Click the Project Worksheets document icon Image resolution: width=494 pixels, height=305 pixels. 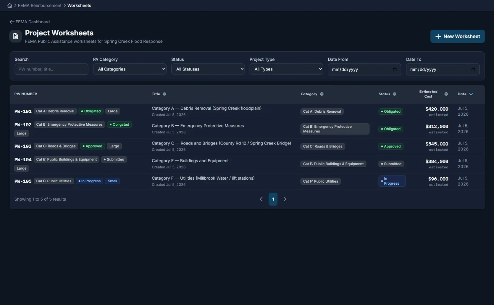click(x=16, y=36)
